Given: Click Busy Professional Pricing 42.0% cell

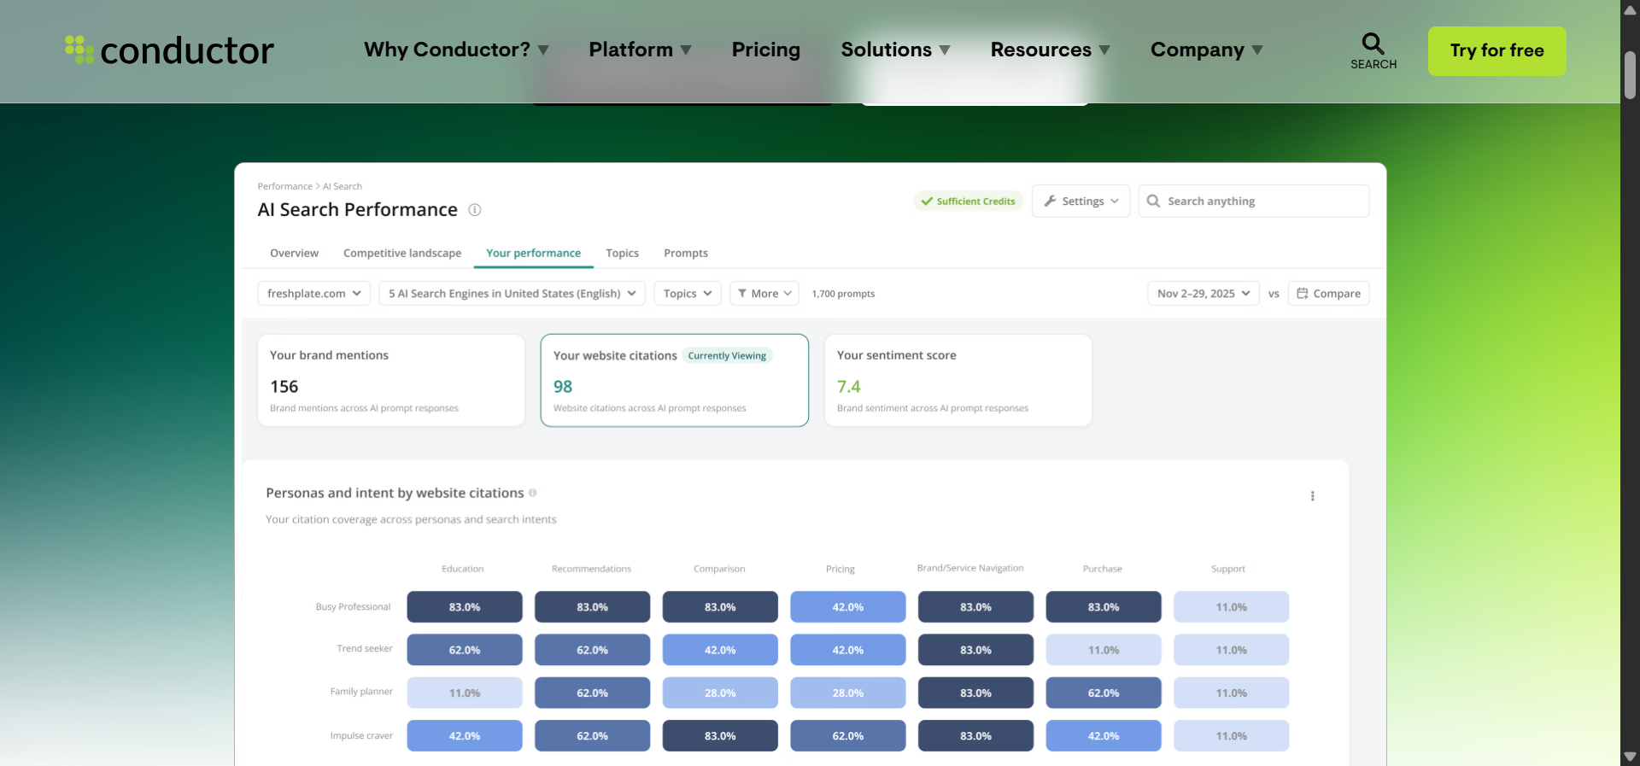Looking at the screenshot, I should tap(848, 607).
